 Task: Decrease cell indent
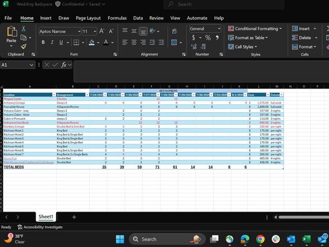152,42
